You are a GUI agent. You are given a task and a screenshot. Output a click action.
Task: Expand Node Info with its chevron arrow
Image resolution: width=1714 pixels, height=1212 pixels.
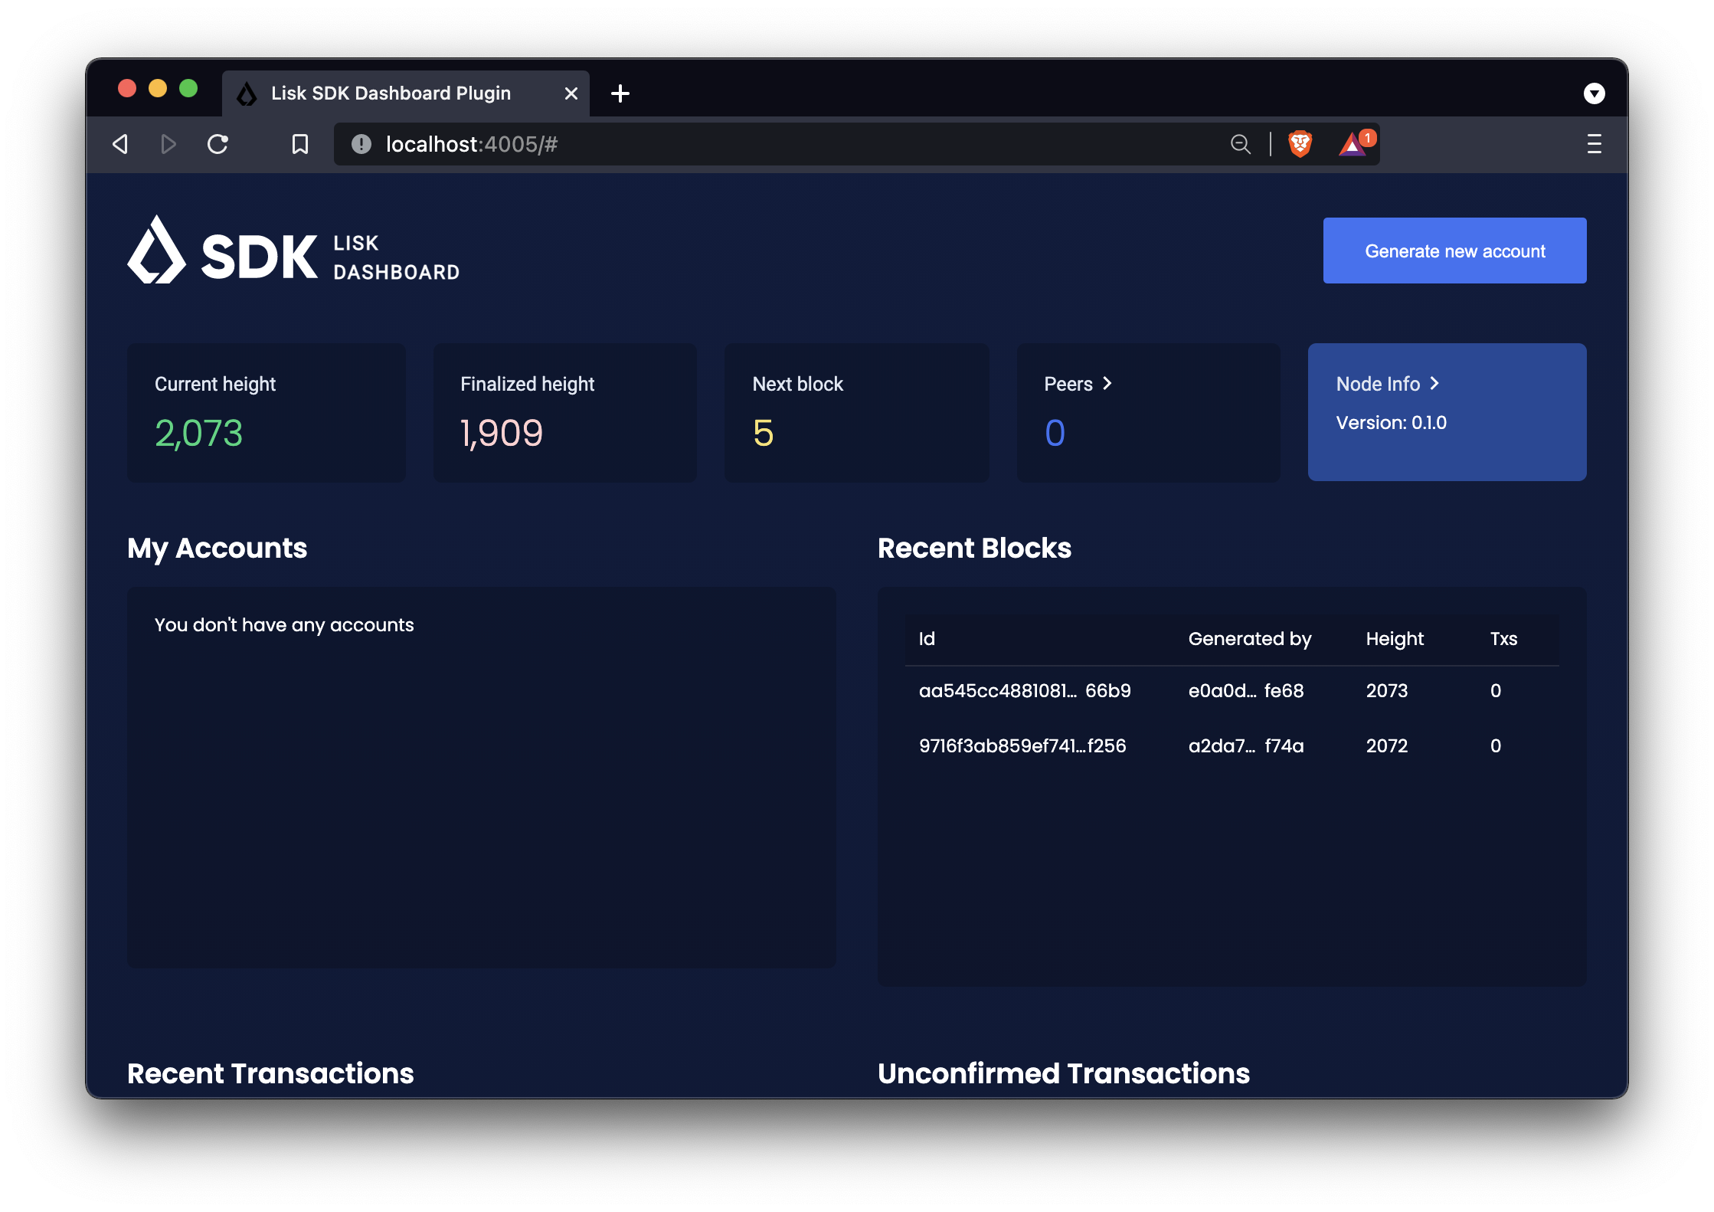click(1434, 384)
